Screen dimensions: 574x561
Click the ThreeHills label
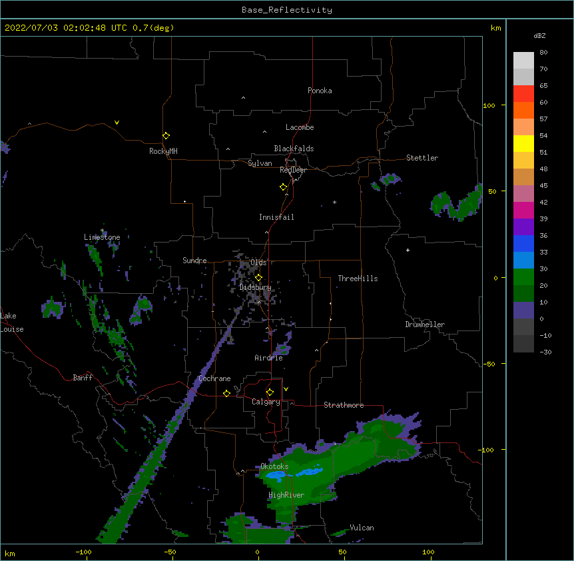(358, 279)
